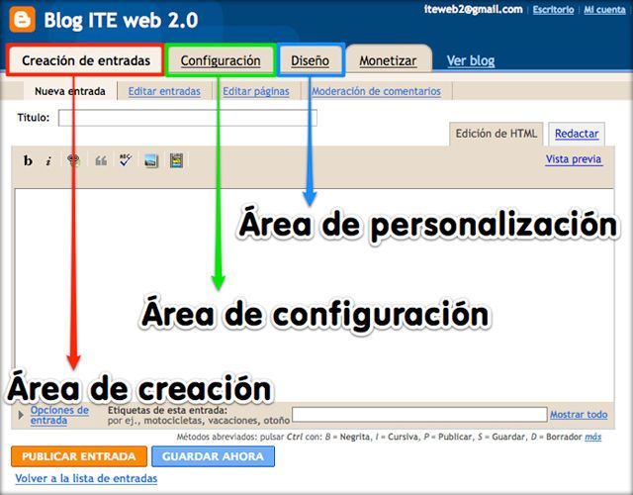Click the Blogger logo icon
The image size is (633, 495).
pyautogui.click(x=20, y=21)
